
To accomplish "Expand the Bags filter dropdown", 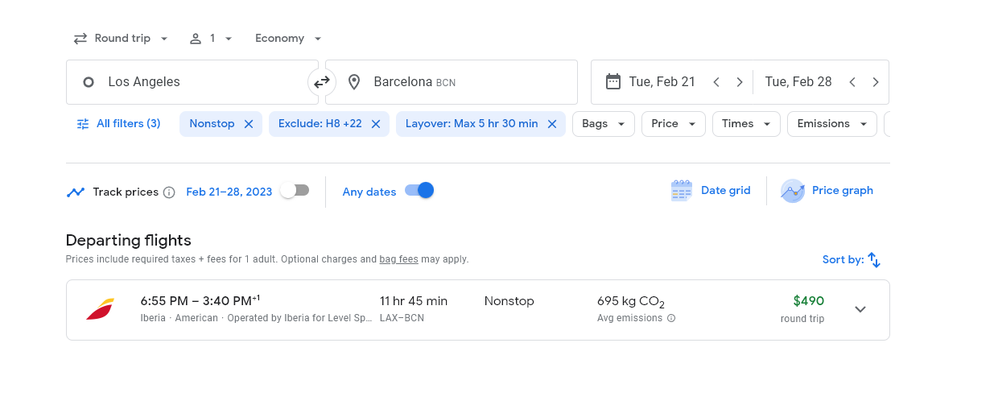I will click(x=604, y=124).
